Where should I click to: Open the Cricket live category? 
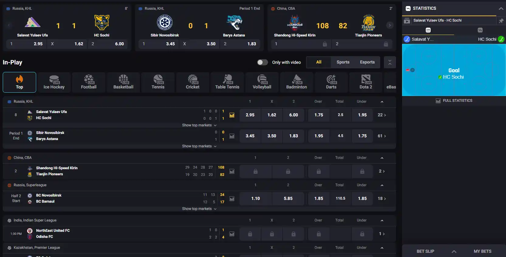[x=193, y=82]
